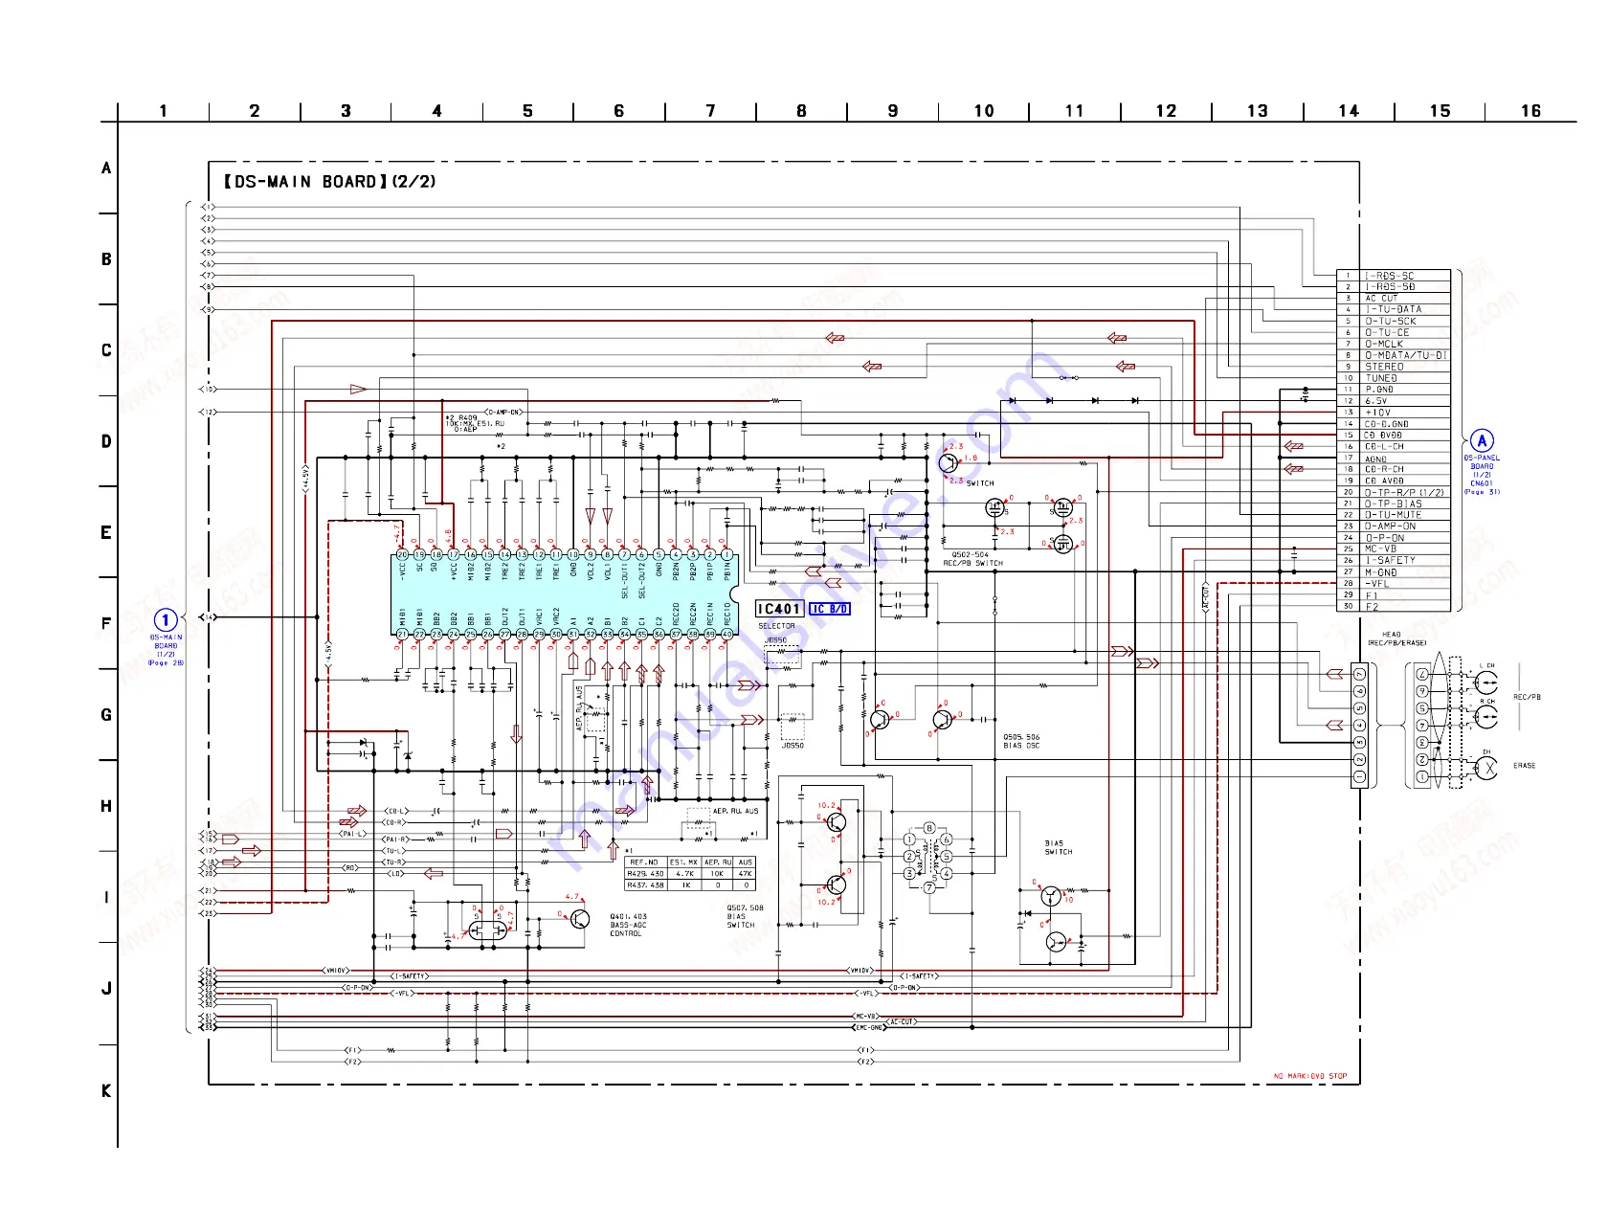This screenshot has height=1209, width=1608.
Task: Select connector row 5 O-TU-SCK
Action: click(1394, 322)
